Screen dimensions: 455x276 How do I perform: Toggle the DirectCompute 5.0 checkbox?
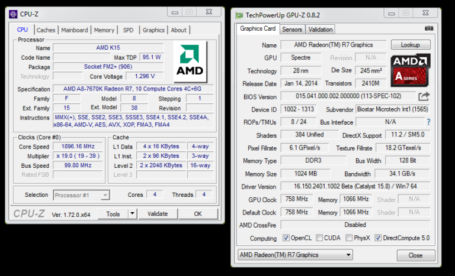pos(378,238)
